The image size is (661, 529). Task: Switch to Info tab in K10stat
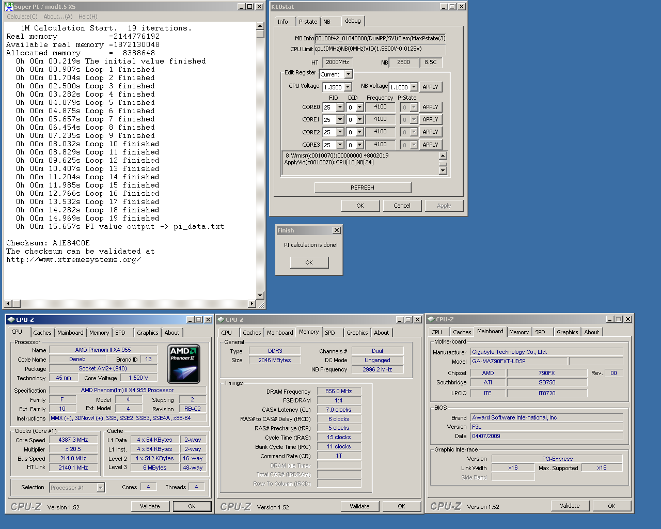(x=283, y=22)
